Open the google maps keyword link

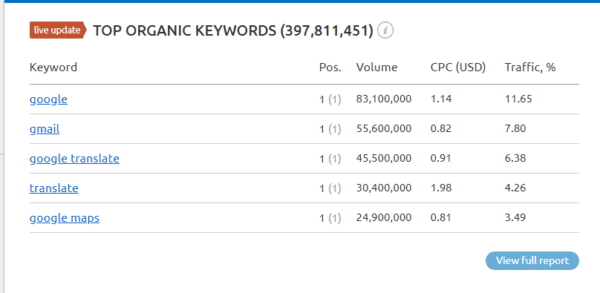click(x=65, y=218)
